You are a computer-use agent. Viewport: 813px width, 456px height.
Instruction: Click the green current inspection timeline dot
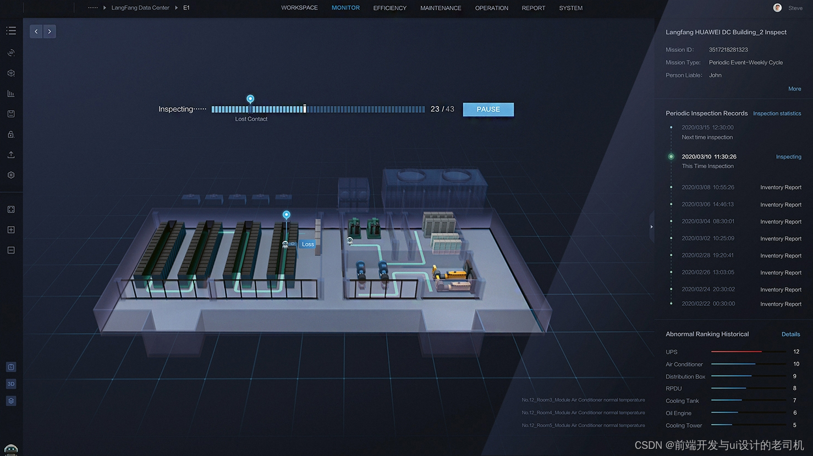pos(671,157)
